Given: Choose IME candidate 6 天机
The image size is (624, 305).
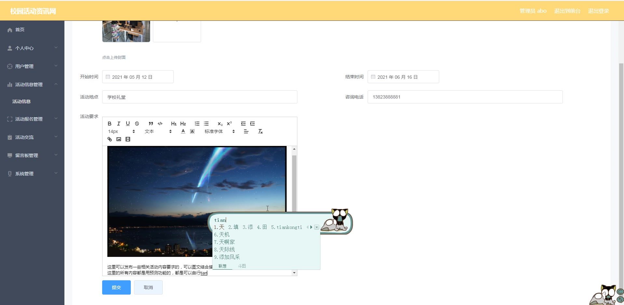Looking at the screenshot, I should click(x=222, y=234).
